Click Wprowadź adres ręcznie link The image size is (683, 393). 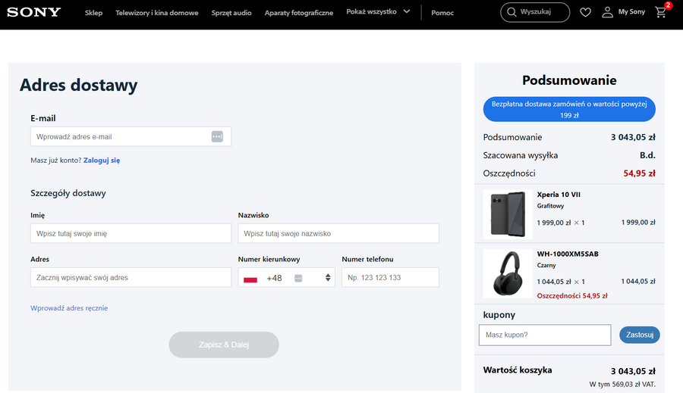point(69,308)
